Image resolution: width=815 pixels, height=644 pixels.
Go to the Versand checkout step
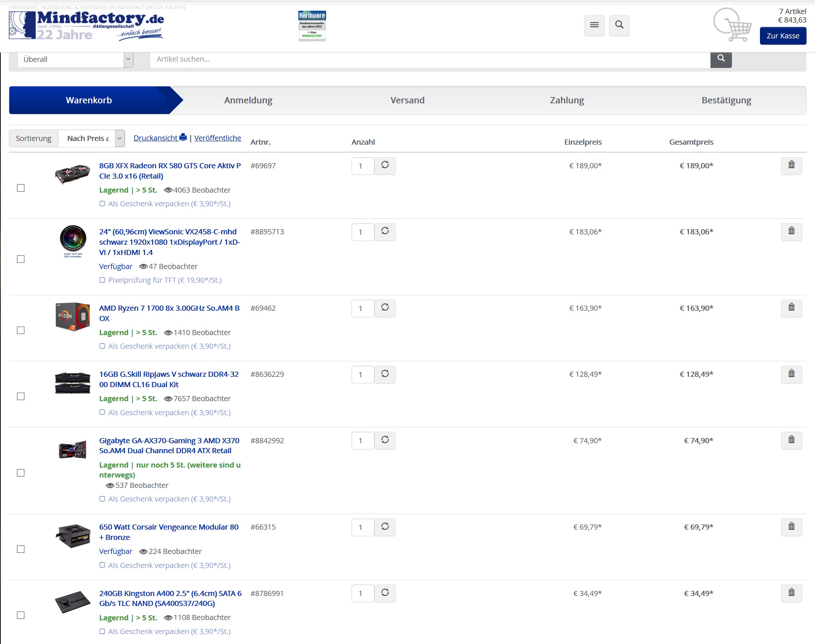(x=408, y=100)
